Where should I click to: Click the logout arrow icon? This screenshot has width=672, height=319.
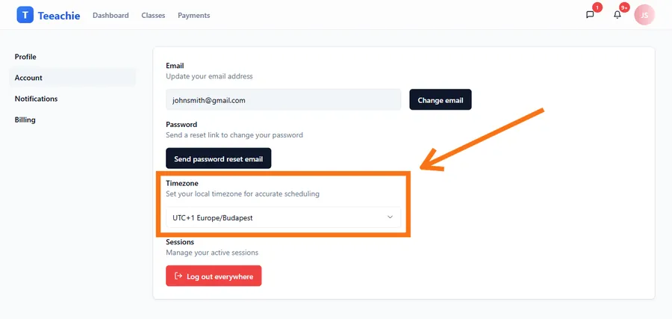178,276
